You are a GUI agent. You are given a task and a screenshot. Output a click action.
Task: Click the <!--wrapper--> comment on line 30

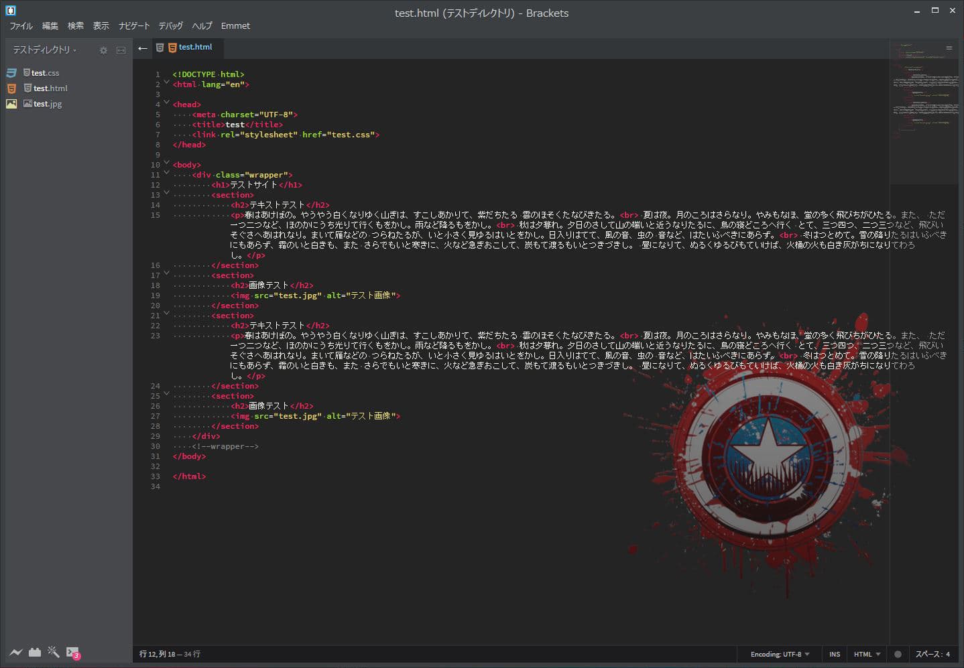[x=225, y=446]
